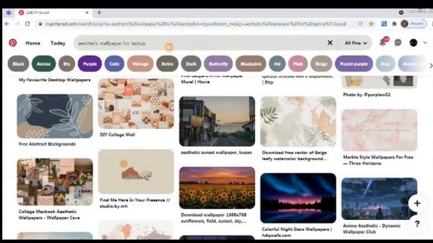Open the Collage Macbook Aesthetic pin image
This screenshot has height=243, width=433.
point(55,182)
